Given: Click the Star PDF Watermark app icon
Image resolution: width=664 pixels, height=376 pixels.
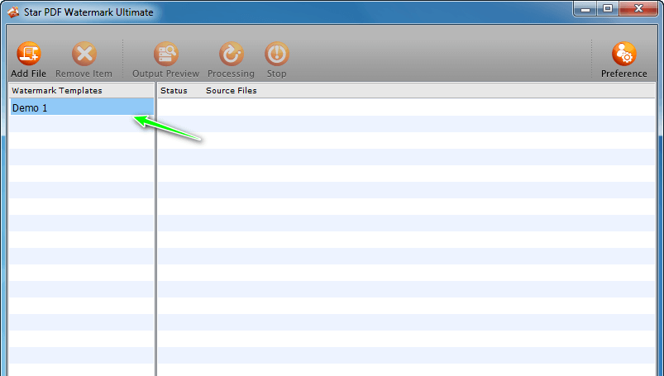Looking at the screenshot, I should [x=13, y=12].
